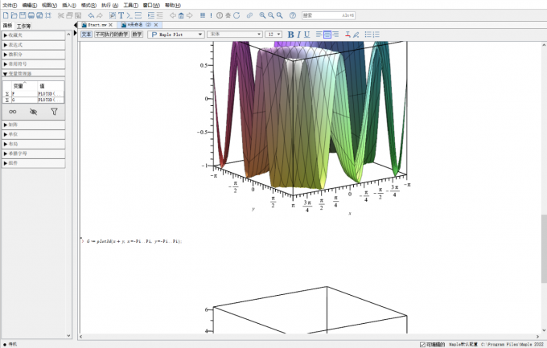
Task: Open the 插入 menu
Action: tap(68, 5)
